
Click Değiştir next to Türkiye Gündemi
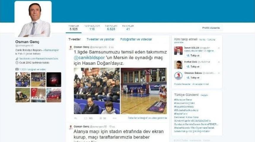(204, 95)
